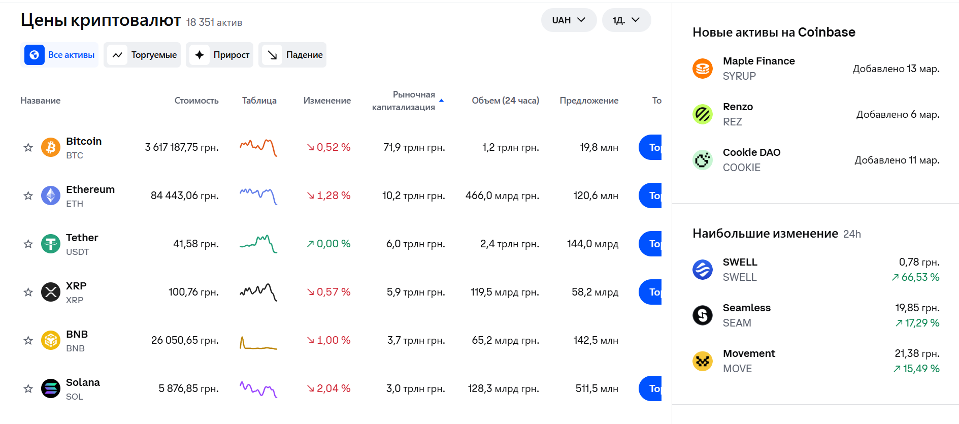The width and height of the screenshot is (959, 424).
Task: Click Solana change value 2,04 %
Action: pyautogui.click(x=328, y=388)
